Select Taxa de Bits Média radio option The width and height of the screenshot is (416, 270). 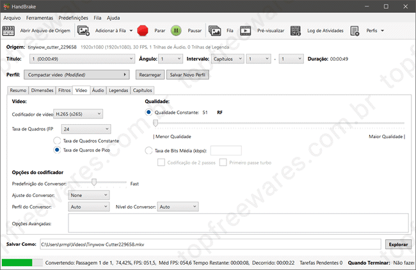[x=149, y=150]
